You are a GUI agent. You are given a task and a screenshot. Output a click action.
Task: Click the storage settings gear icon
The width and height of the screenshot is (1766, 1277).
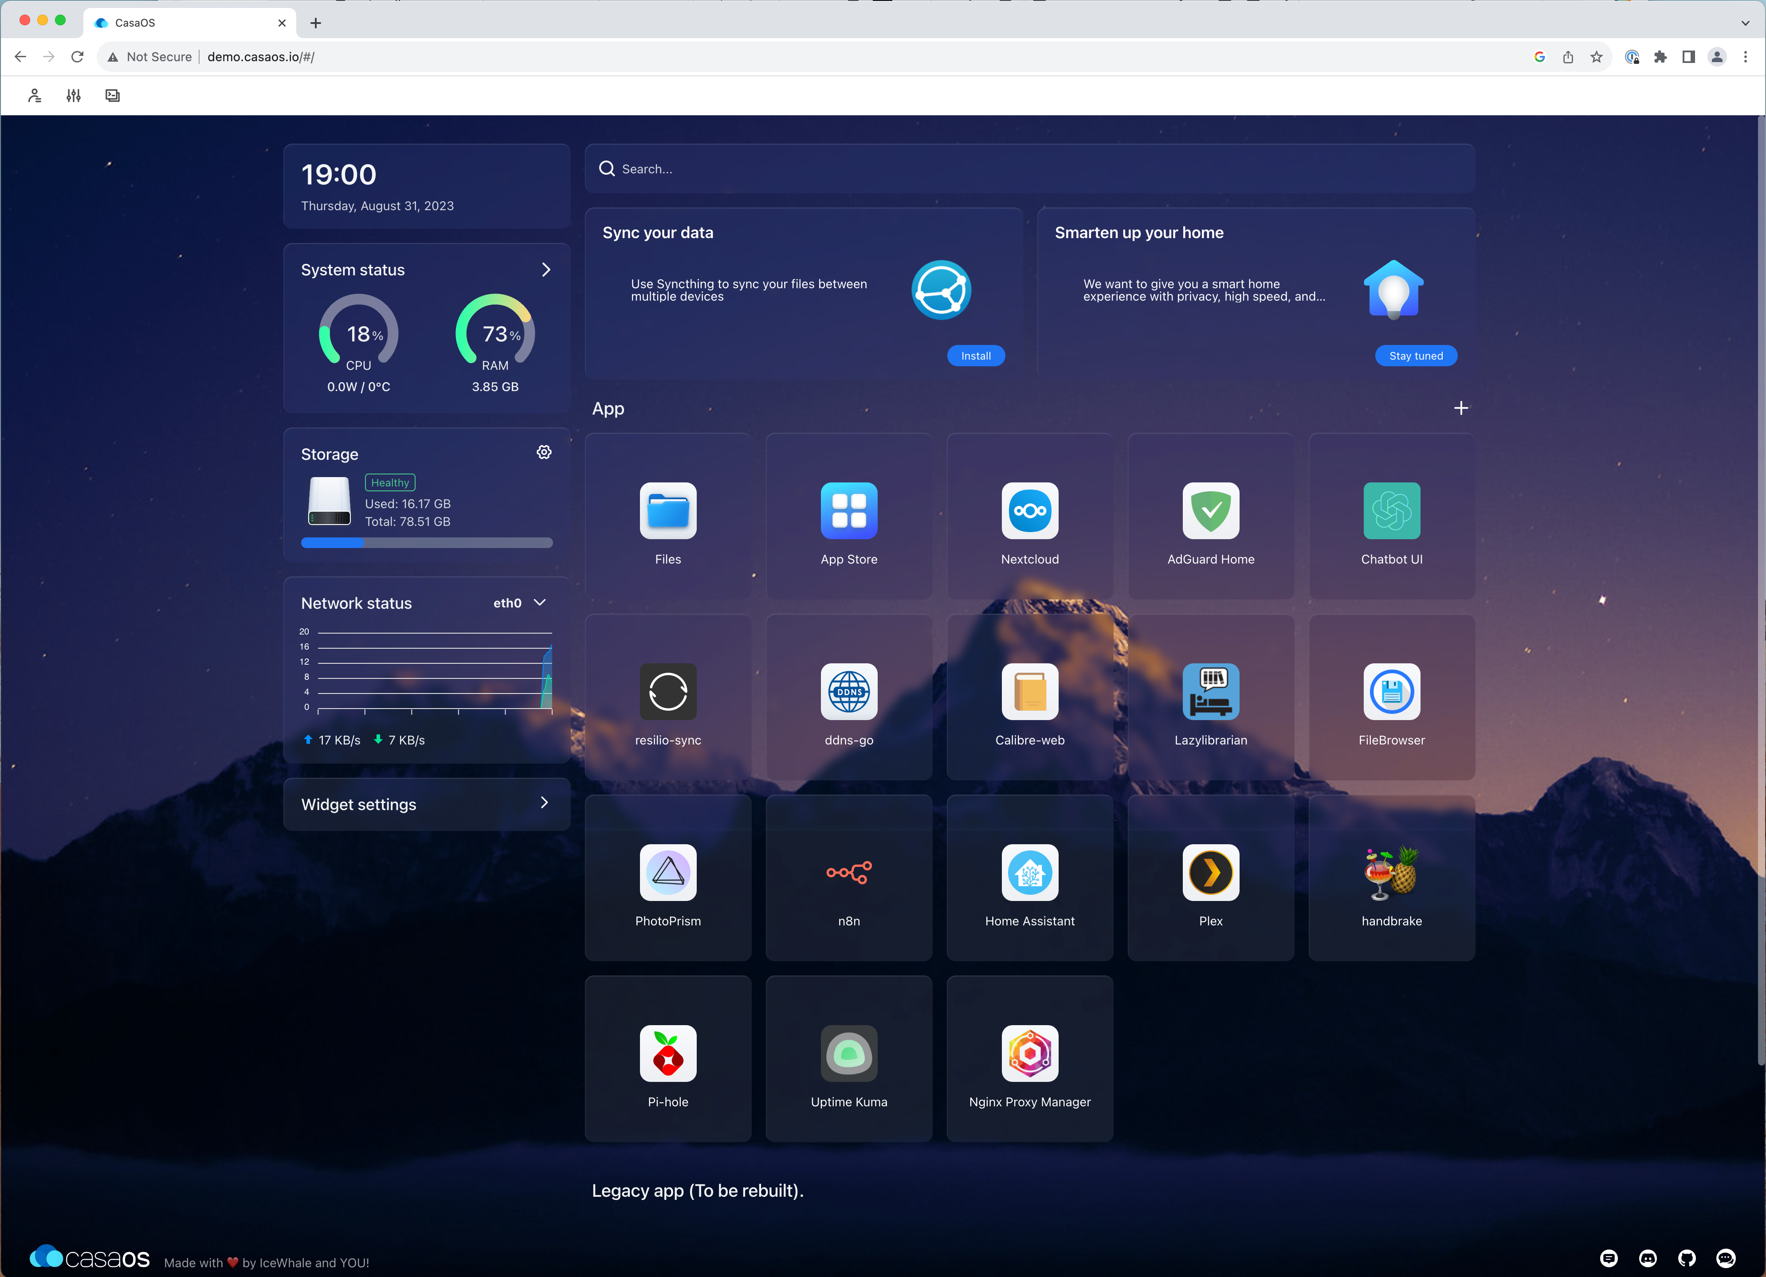pyautogui.click(x=544, y=452)
